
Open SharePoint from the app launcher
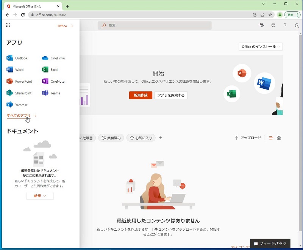pos(19,93)
